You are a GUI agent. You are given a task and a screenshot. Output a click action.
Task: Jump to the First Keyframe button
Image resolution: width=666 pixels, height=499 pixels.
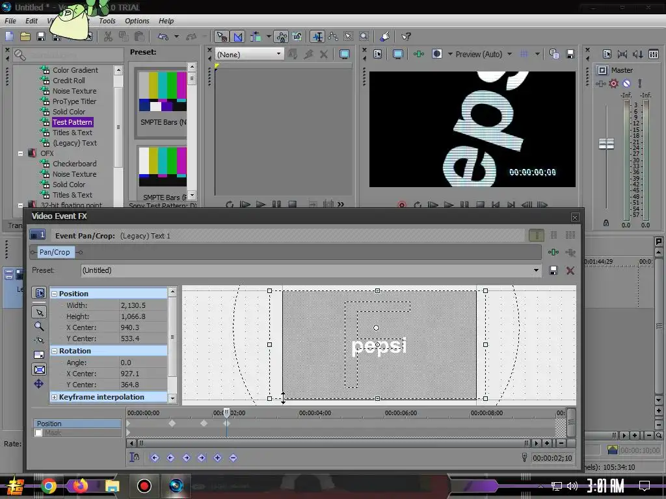[x=154, y=458]
